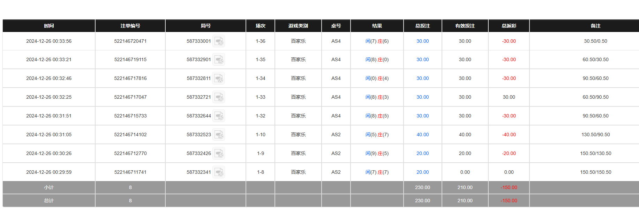Click the blue 40.00 total bet amount
The height and width of the screenshot is (220, 639).
click(x=422, y=135)
